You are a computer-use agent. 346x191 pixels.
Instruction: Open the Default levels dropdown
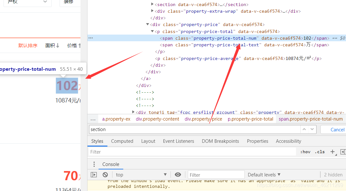click(264, 175)
